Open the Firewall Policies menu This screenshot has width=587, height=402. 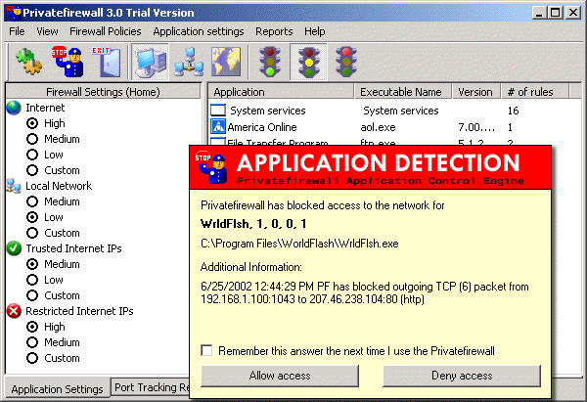pyautogui.click(x=106, y=31)
